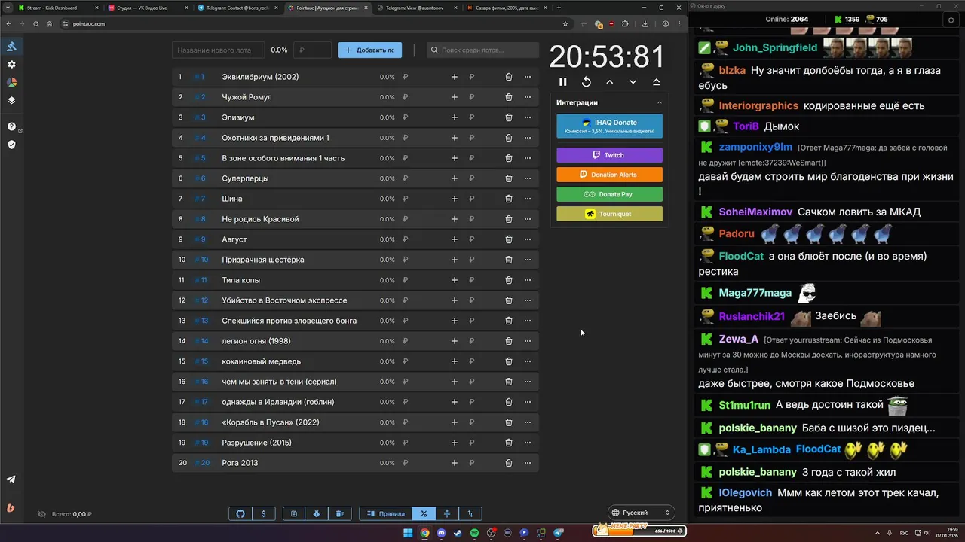Reload the browser page
This screenshot has width=965, height=542.
[x=35, y=23]
